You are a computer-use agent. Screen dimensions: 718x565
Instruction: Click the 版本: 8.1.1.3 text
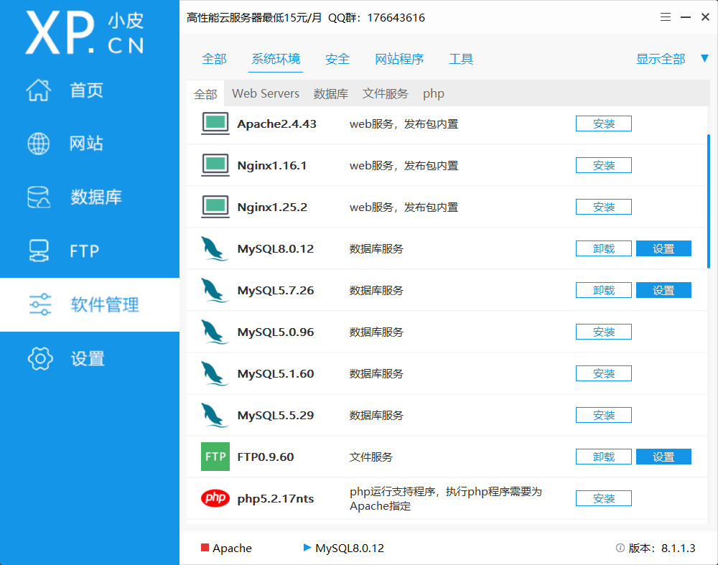(662, 548)
